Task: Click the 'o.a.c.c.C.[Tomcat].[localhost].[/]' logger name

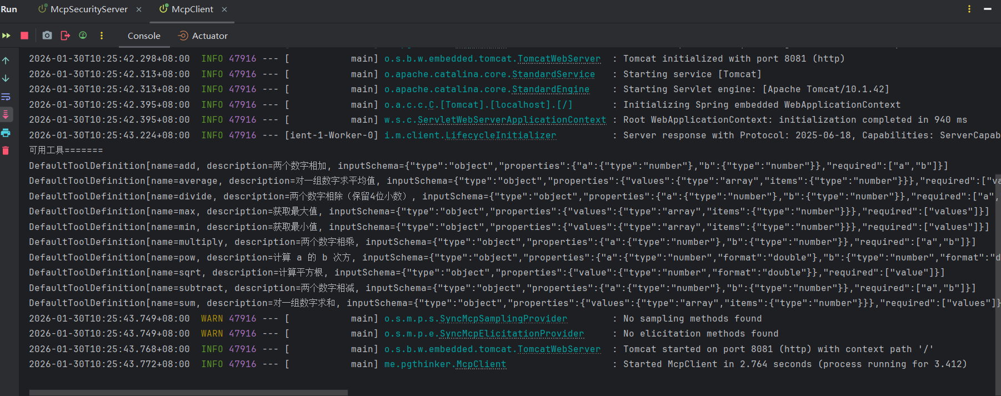Action: tap(478, 105)
